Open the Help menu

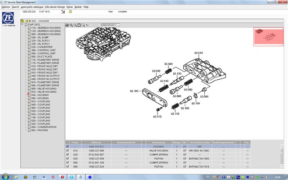(x=86, y=7)
